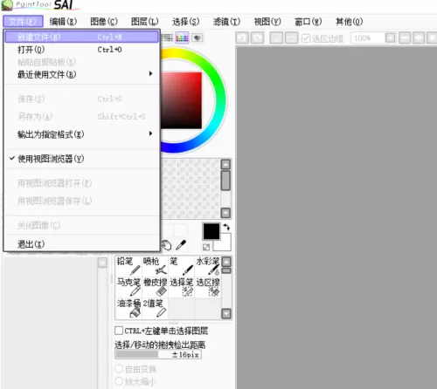The height and width of the screenshot is (389, 437).
Task: Select the 水彩笔 watercolor tool
Action: pos(207,266)
